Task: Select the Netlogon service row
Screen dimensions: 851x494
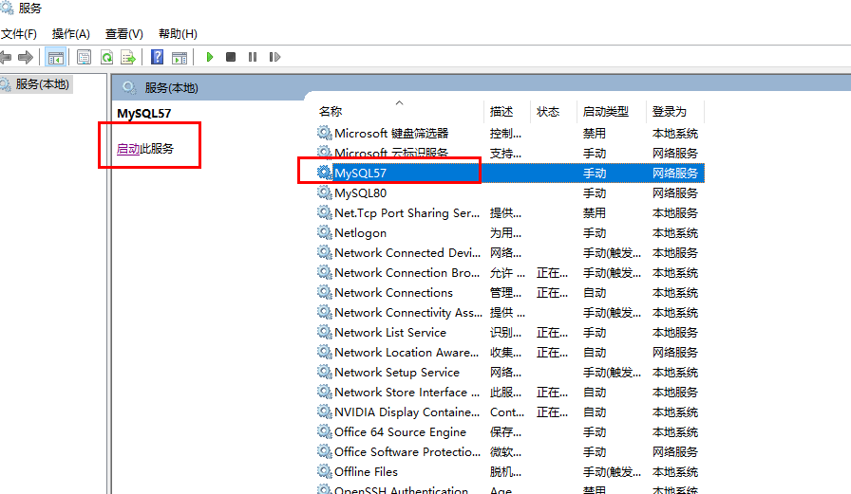Action: point(510,233)
